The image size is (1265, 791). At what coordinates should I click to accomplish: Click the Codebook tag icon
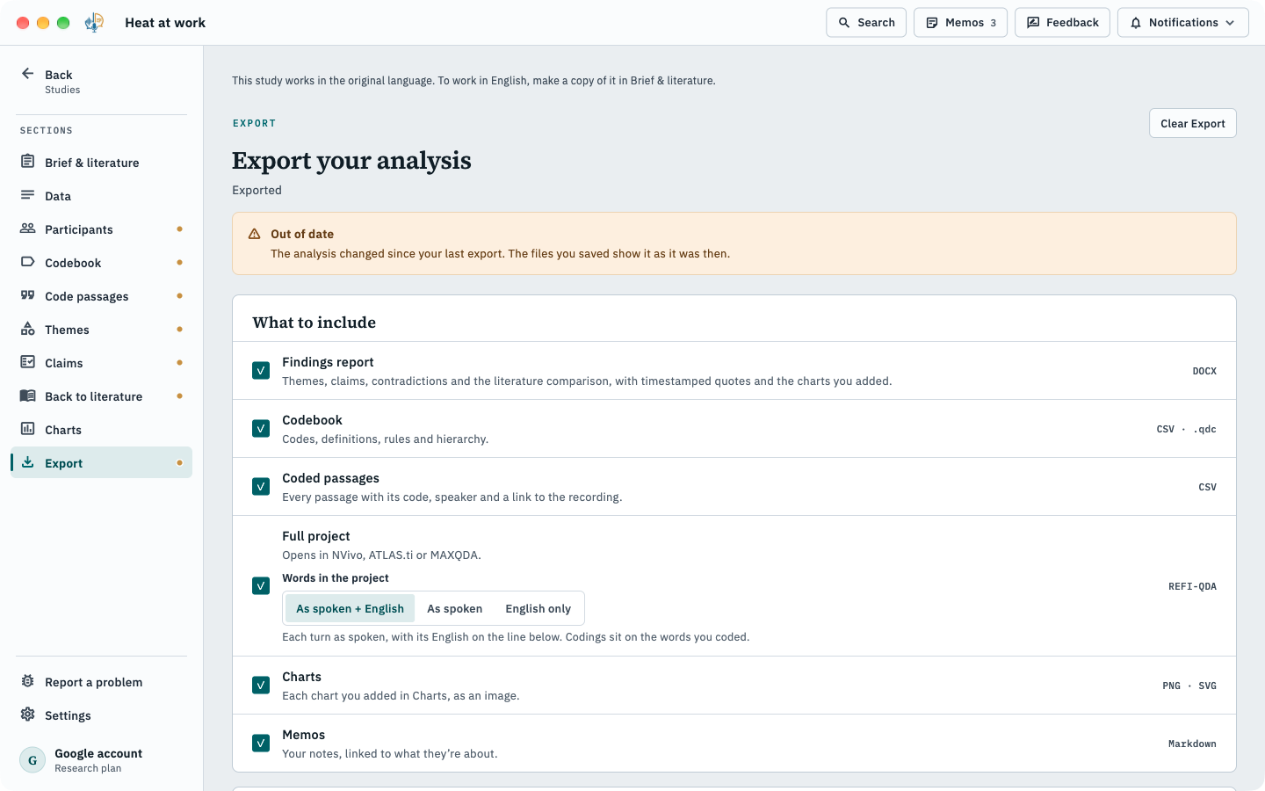(28, 262)
